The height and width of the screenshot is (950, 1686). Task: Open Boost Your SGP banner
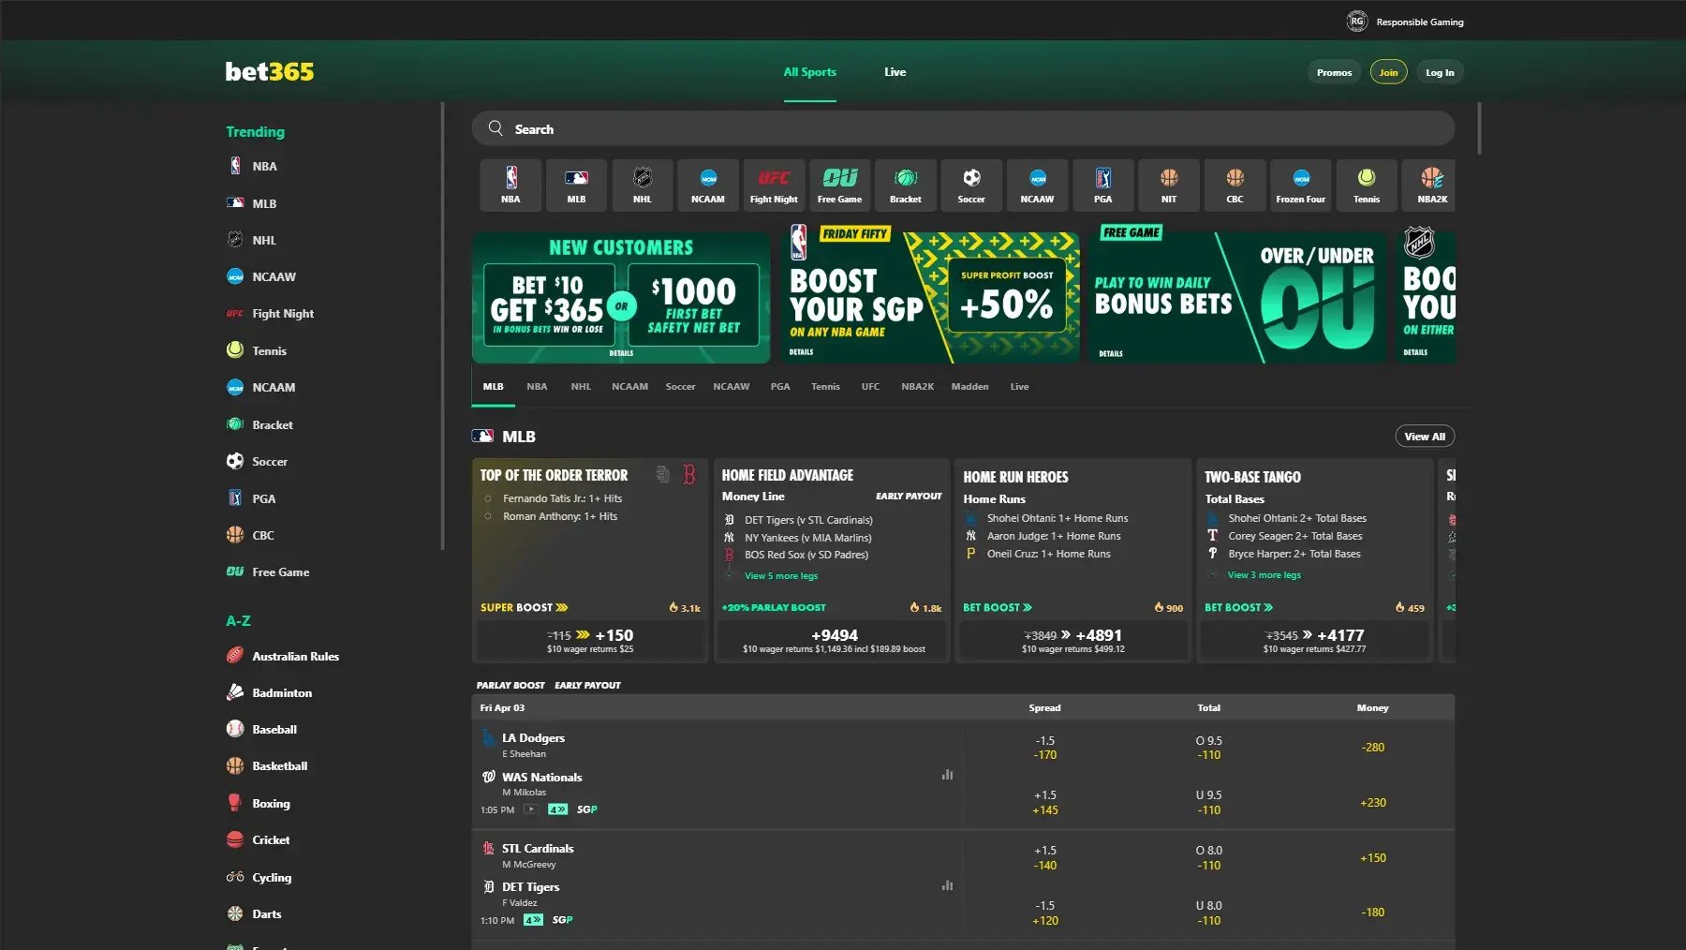click(x=930, y=298)
